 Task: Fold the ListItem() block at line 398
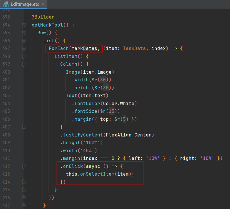24,56
